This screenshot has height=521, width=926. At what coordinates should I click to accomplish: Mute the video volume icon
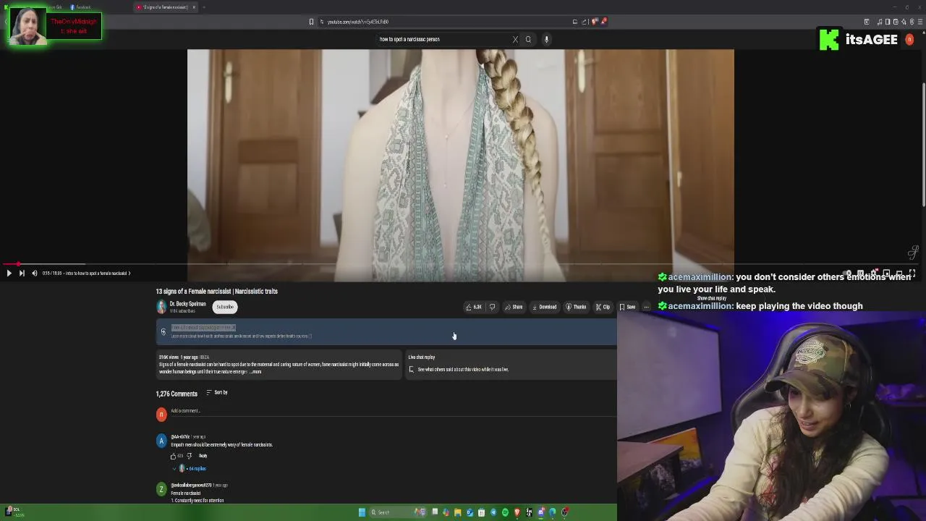click(x=34, y=273)
